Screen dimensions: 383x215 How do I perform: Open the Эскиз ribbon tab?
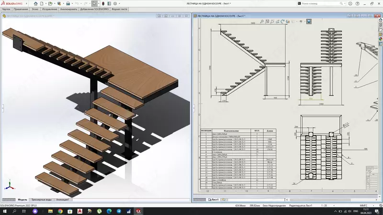coord(35,9)
